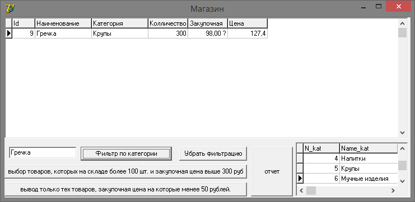Click button for goods over 100 шт. on склад
415x202 pixels.
click(125, 171)
